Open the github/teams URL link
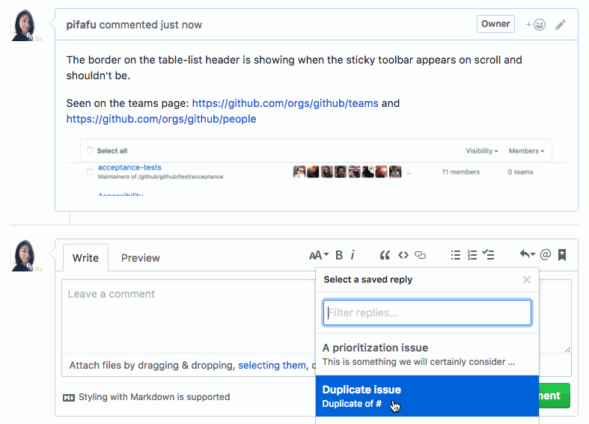 click(285, 103)
